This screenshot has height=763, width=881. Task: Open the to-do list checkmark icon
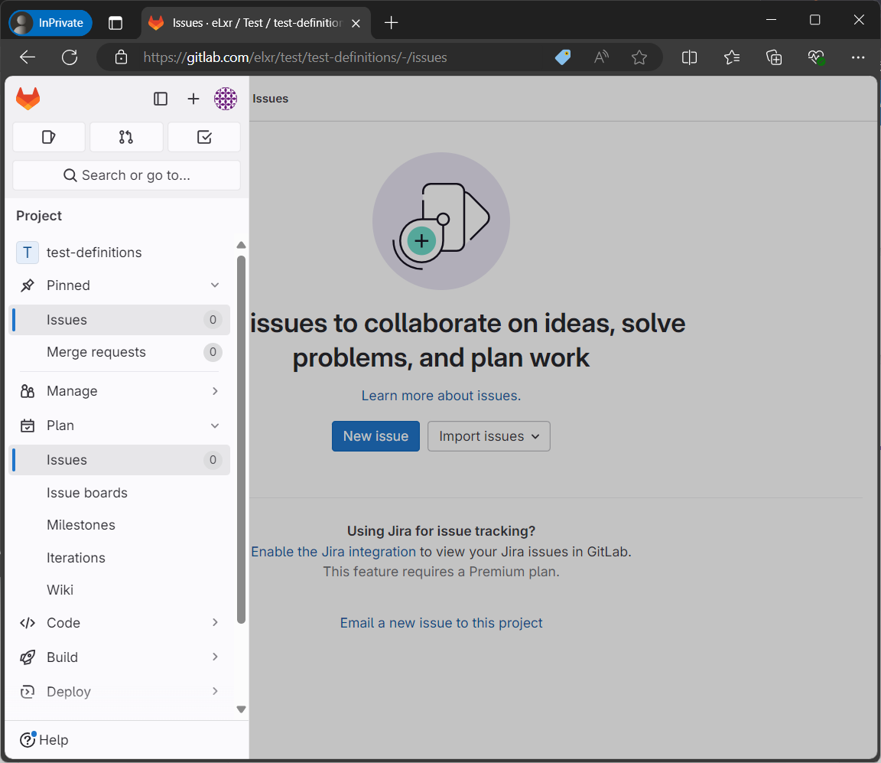tap(204, 137)
